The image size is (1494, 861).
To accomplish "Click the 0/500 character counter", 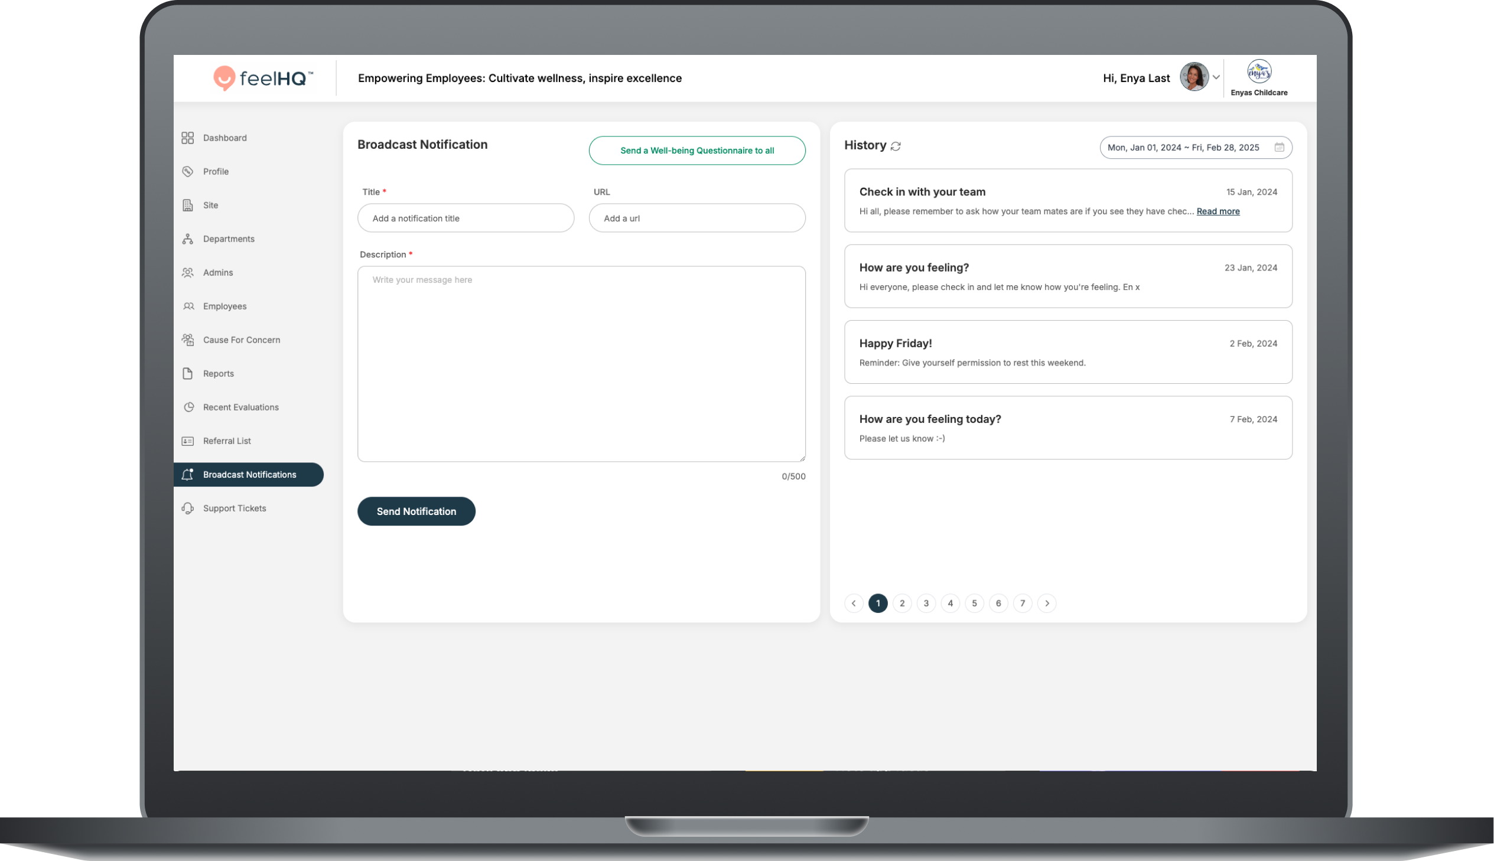I will 793,477.
